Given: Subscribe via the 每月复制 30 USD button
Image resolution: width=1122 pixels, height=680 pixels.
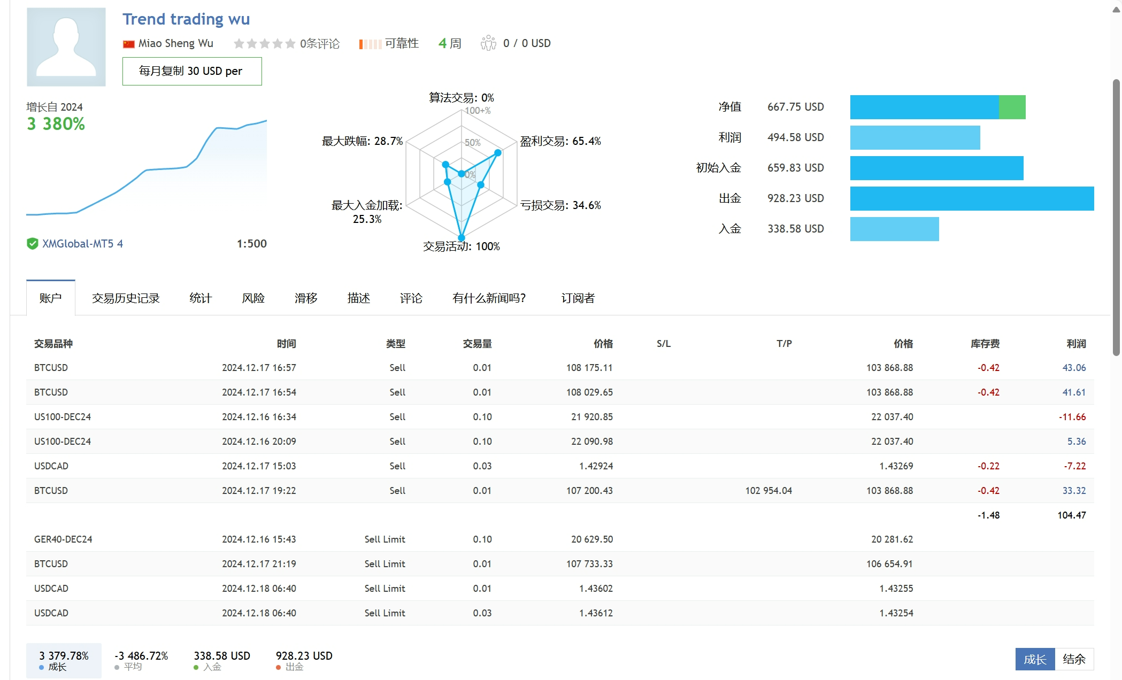Looking at the screenshot, I should [x=191, y=71].
